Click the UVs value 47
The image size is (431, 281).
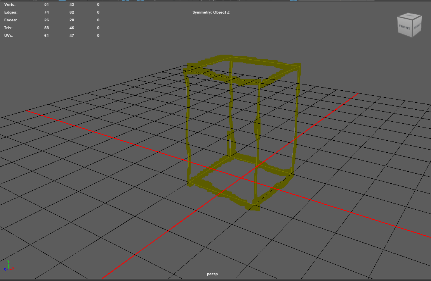(x=72, y=35)
